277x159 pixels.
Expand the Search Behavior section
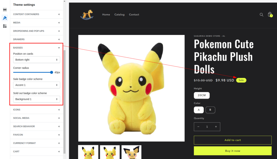[37, 126]
